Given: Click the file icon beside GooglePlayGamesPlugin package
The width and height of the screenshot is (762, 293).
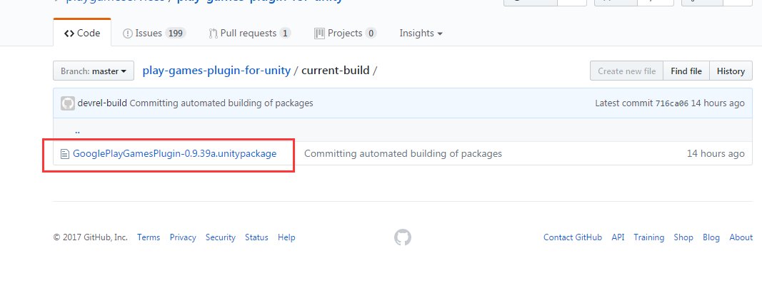Looking at the screenshot, I should 65,153.
